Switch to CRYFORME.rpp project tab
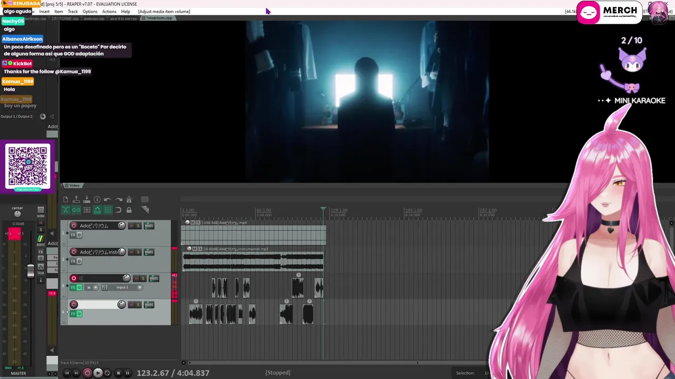The image size is (675, 379). [65, 18]
